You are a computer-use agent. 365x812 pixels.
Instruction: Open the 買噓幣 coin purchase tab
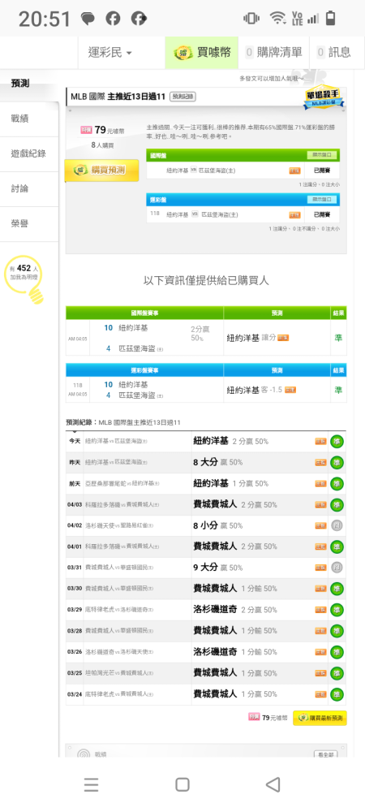[x=202, y=52]
